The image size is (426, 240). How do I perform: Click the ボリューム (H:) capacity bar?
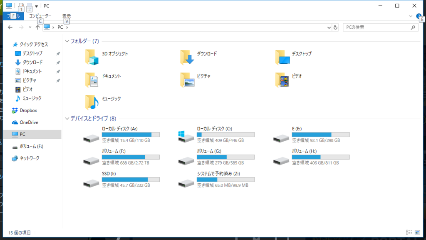tap(321, 157)
